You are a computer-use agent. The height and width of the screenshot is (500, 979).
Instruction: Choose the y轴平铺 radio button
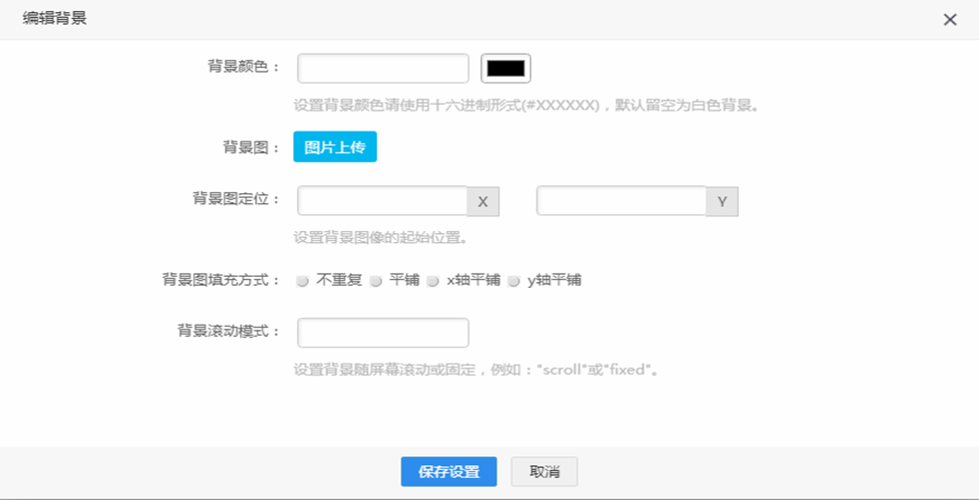pos(513,281)
